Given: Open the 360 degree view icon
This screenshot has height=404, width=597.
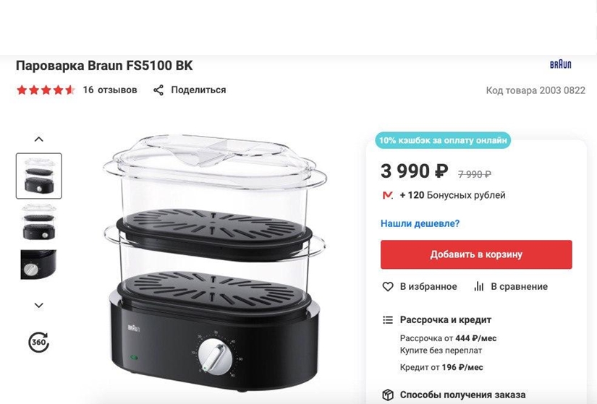Looking at the screenshot, I should coord(38,342).
